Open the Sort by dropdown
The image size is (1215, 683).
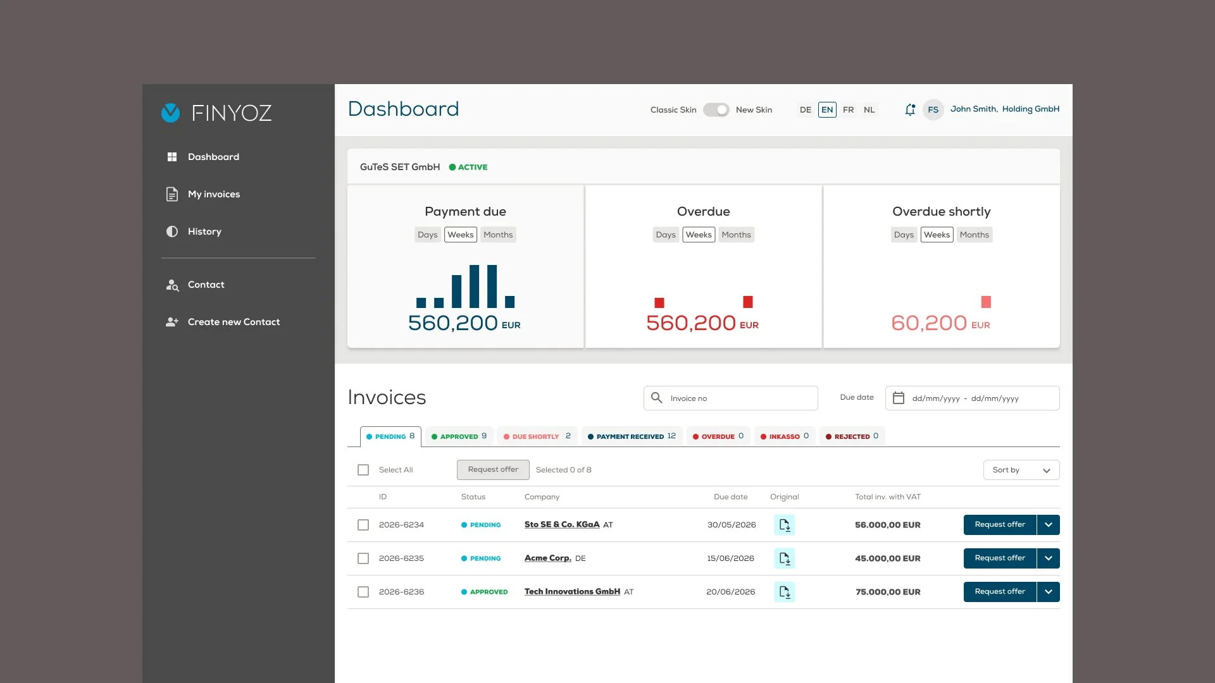click(1021, 470)
